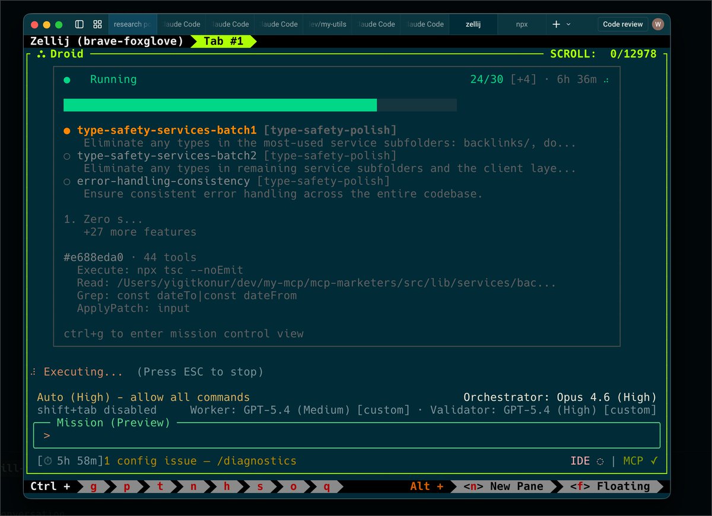Open the W profile avatar
Viewport: 712px width, 516px height.
click(657, 24)
